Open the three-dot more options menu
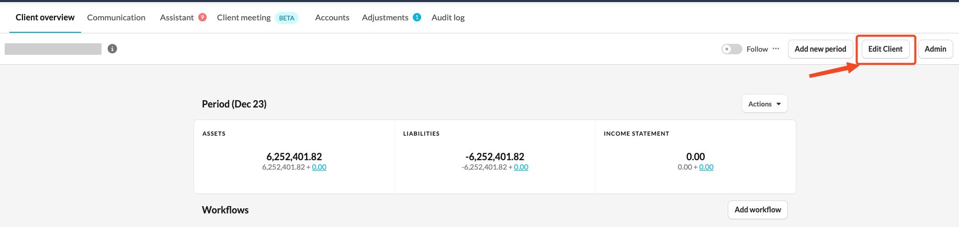The height and width of the screenshot is (227, 959). pyautogui.click(x=776, y=49)
